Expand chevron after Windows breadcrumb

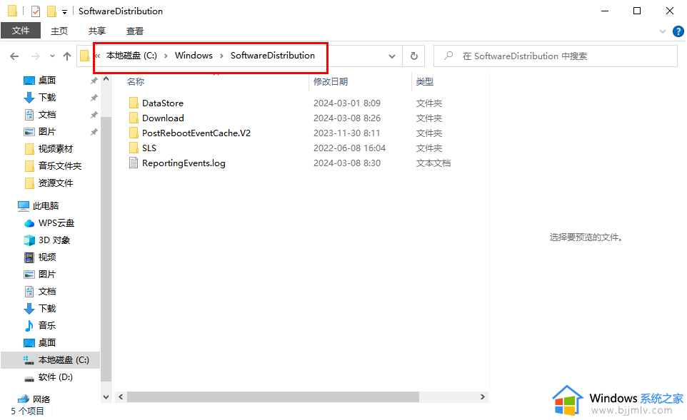(221, 56)
